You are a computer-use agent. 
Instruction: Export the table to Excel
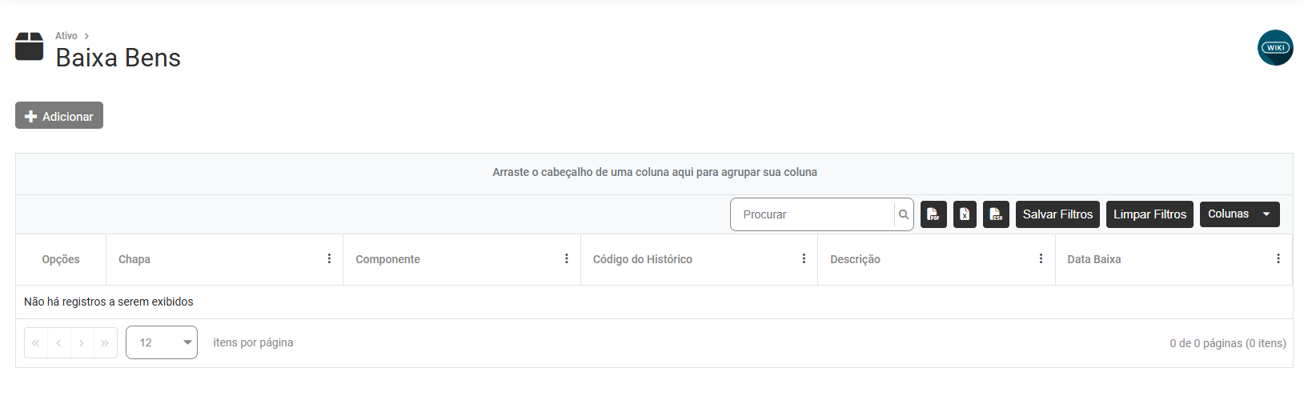click(965, 214)
